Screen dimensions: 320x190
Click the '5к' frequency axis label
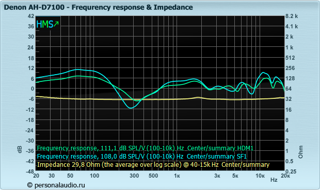235,176
